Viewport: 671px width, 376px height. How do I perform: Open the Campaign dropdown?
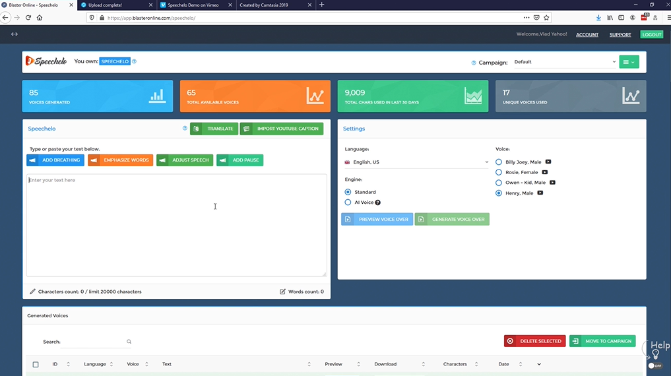point(564,62)
